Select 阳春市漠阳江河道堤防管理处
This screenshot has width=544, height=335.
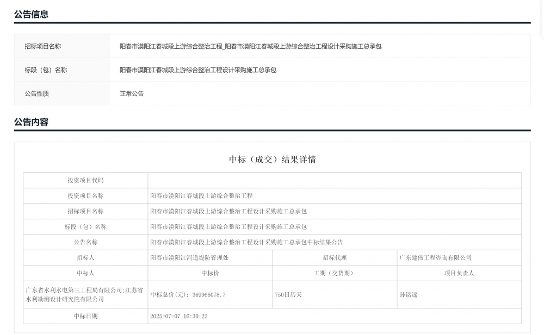[x=189, y=258]
